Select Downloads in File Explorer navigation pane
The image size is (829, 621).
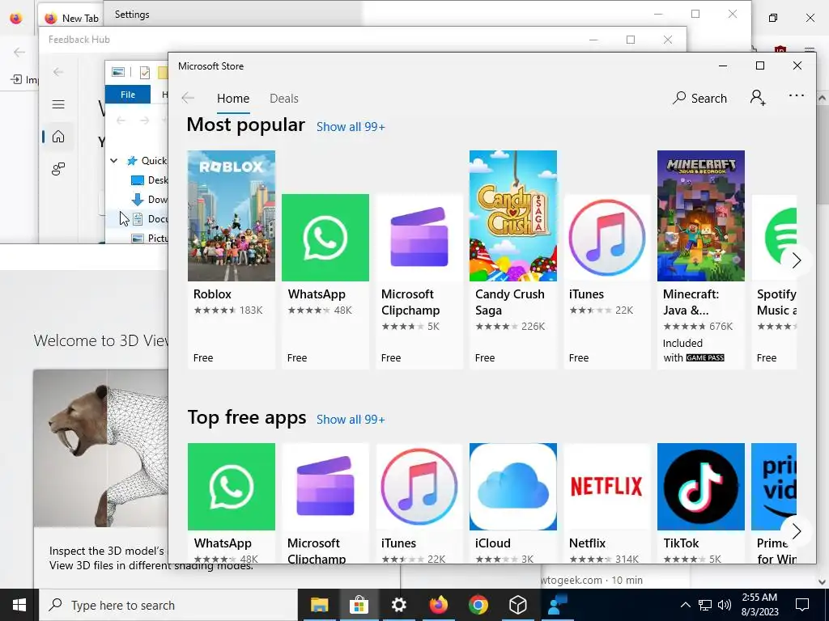click(x=150, y=199)
